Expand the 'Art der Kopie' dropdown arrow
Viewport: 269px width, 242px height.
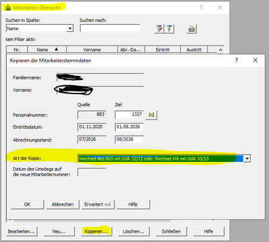click(x=247, y=159)
